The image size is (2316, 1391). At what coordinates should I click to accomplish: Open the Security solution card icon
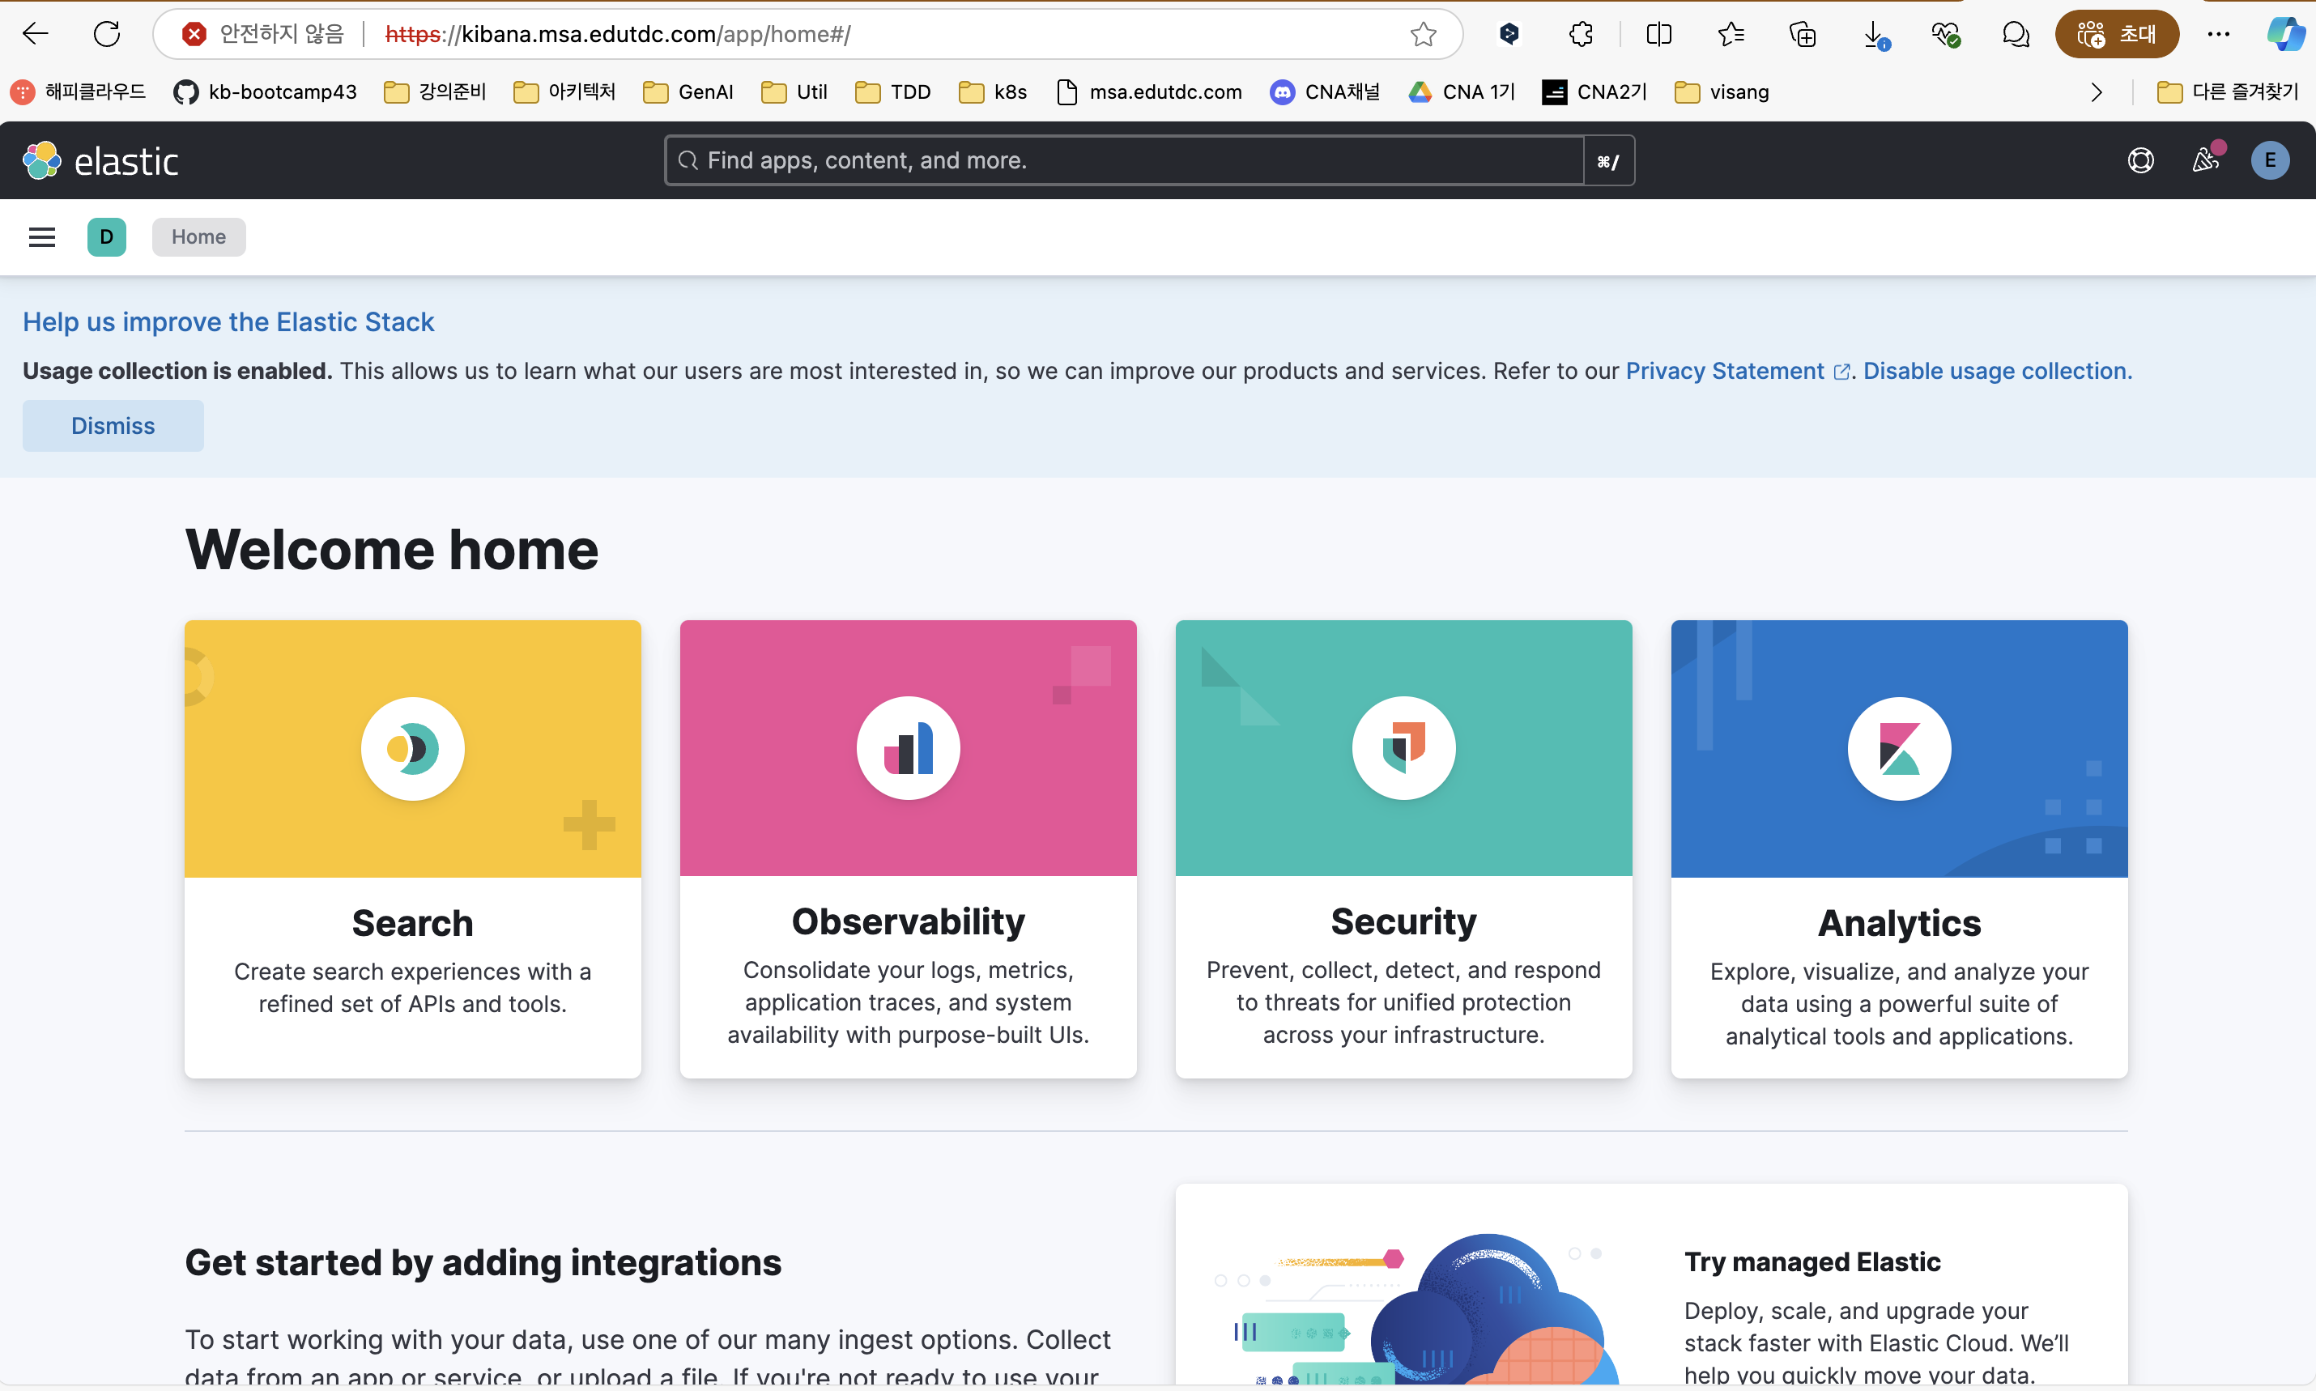click(1403, 748)
